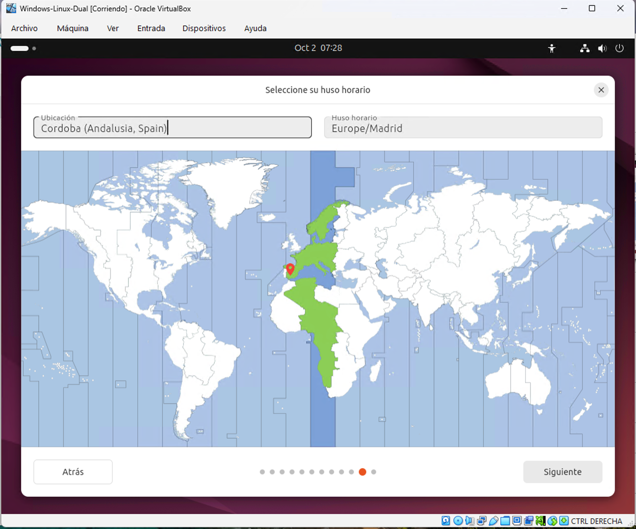Click the power icon in Ubuntu top bar
The image size is (636, 529).
point(619,48)
